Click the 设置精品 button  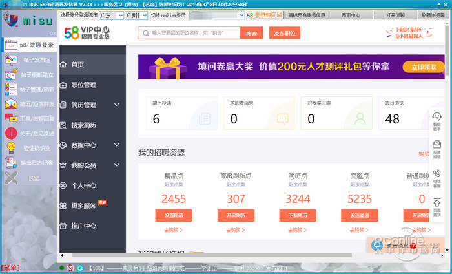(174, 215)
